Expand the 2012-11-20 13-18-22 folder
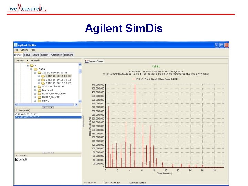The height and width of the screenshot is (186, 248). tap(39, 83)
